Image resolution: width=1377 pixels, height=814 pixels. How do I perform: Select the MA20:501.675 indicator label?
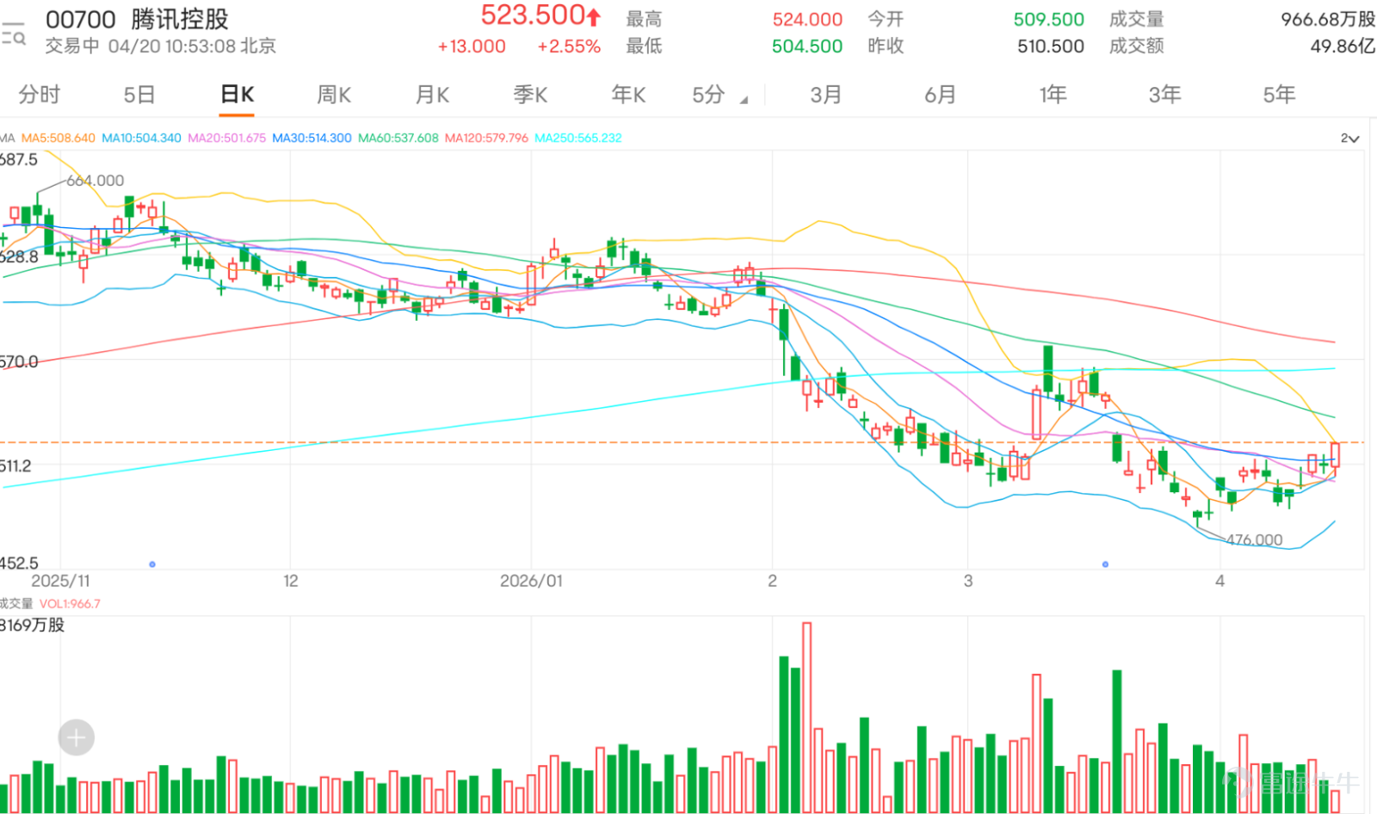click(226, 138)
